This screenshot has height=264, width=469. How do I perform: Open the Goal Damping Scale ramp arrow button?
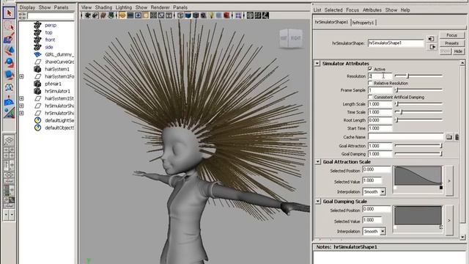click(x=449, y=220)
